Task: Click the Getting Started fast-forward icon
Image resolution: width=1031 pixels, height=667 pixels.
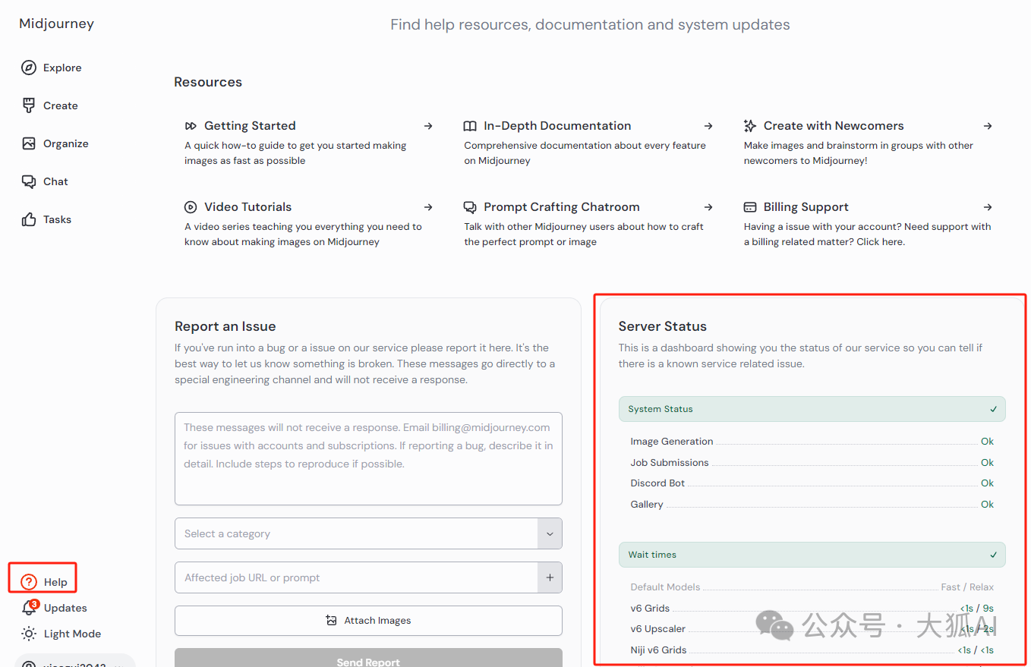Action: (x=191, y=126)
